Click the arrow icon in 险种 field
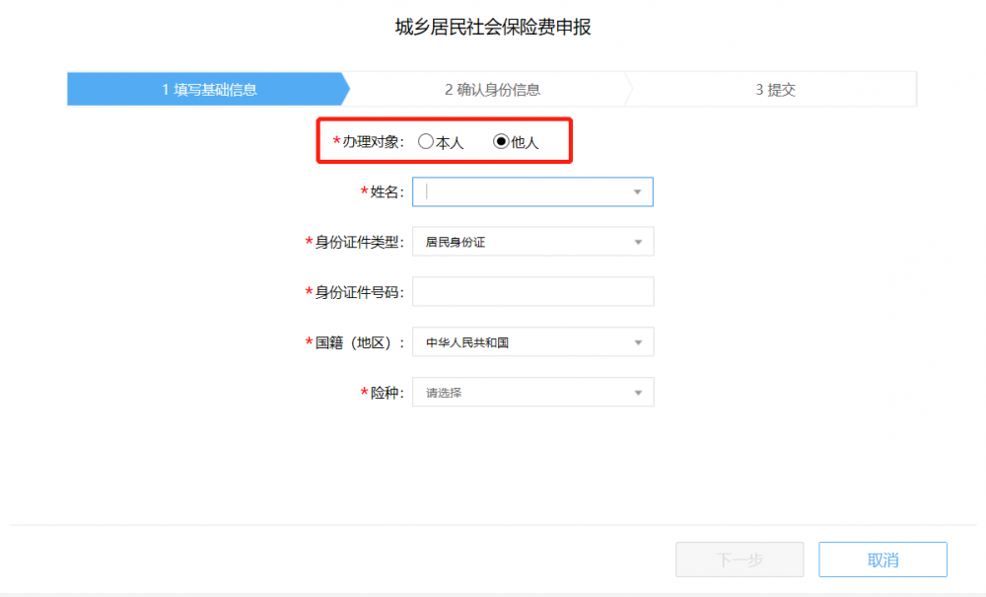Screen dimensions: 986x597 pos(637,393)
